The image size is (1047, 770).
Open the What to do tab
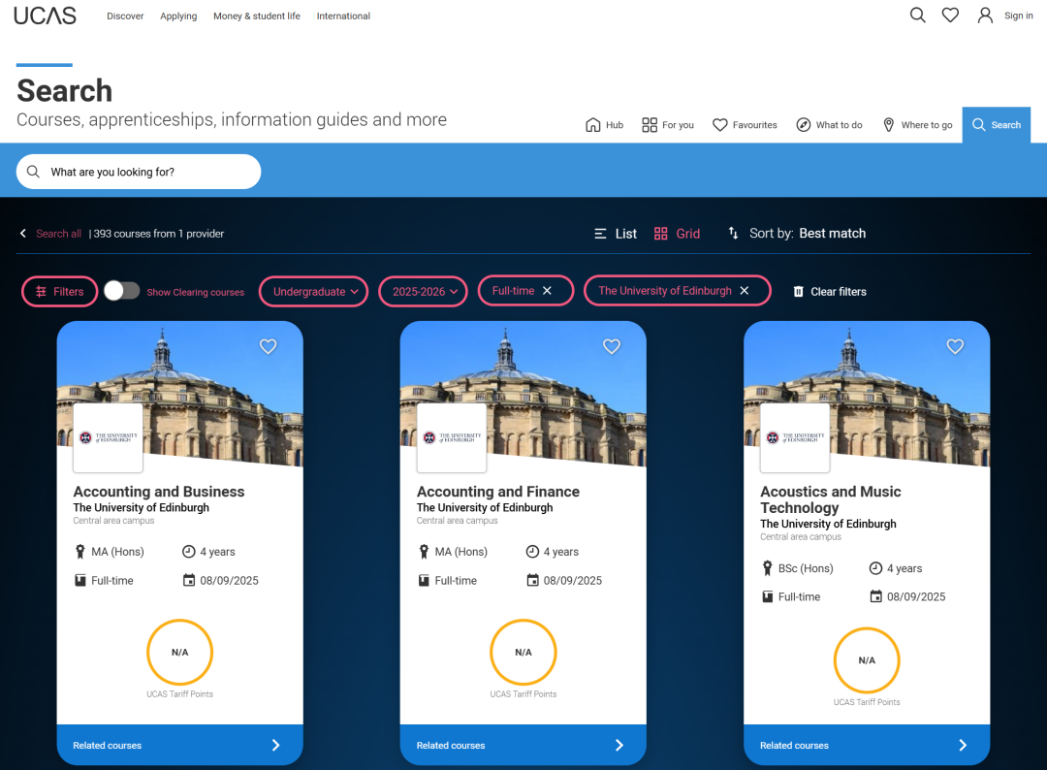(829, 125)
